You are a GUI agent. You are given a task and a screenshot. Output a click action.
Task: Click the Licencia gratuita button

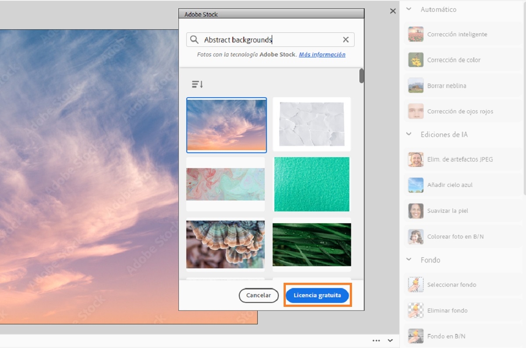coord(317,295)
